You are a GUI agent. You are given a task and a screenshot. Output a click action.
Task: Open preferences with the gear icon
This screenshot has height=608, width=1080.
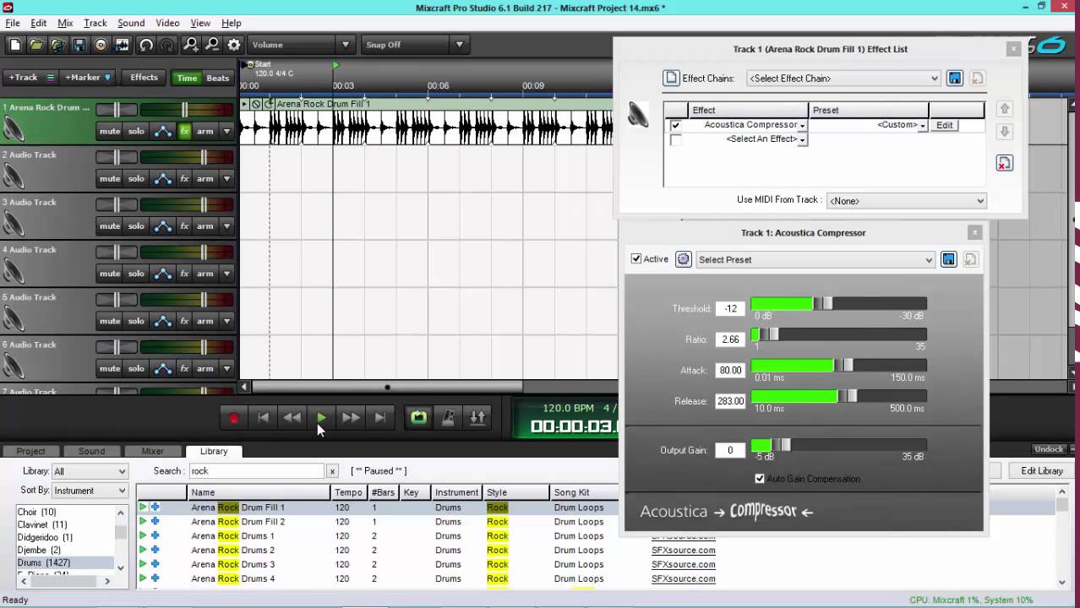(234, 45)
